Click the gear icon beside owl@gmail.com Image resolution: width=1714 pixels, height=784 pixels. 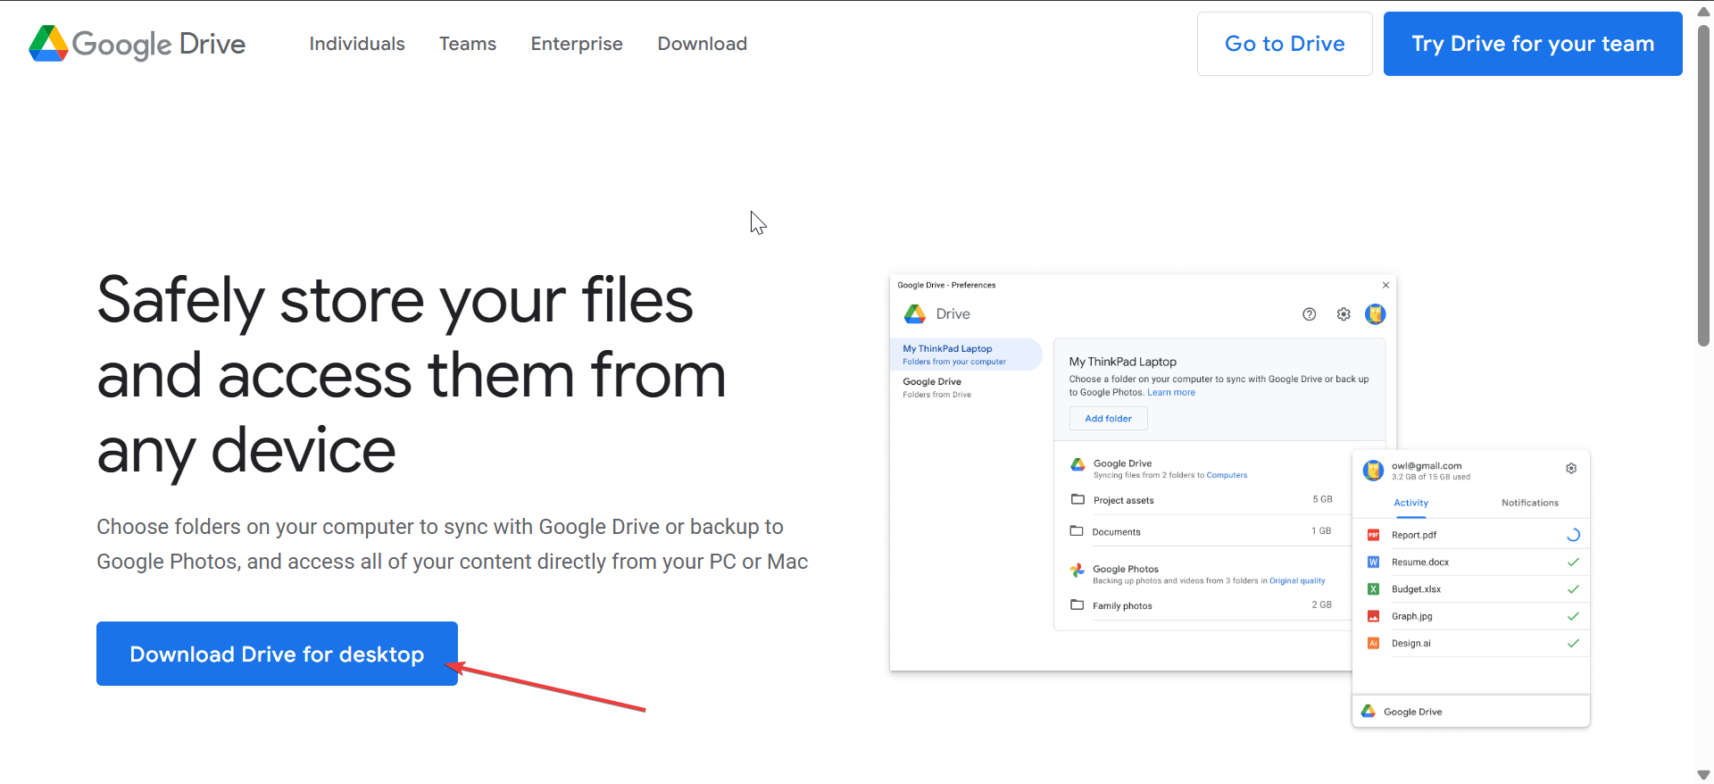[1571, 469]
